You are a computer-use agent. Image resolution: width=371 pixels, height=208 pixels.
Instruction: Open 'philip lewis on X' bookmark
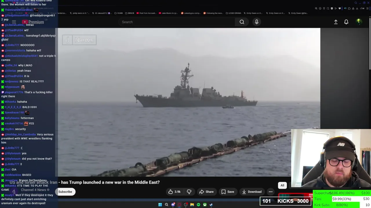(80, 13)
